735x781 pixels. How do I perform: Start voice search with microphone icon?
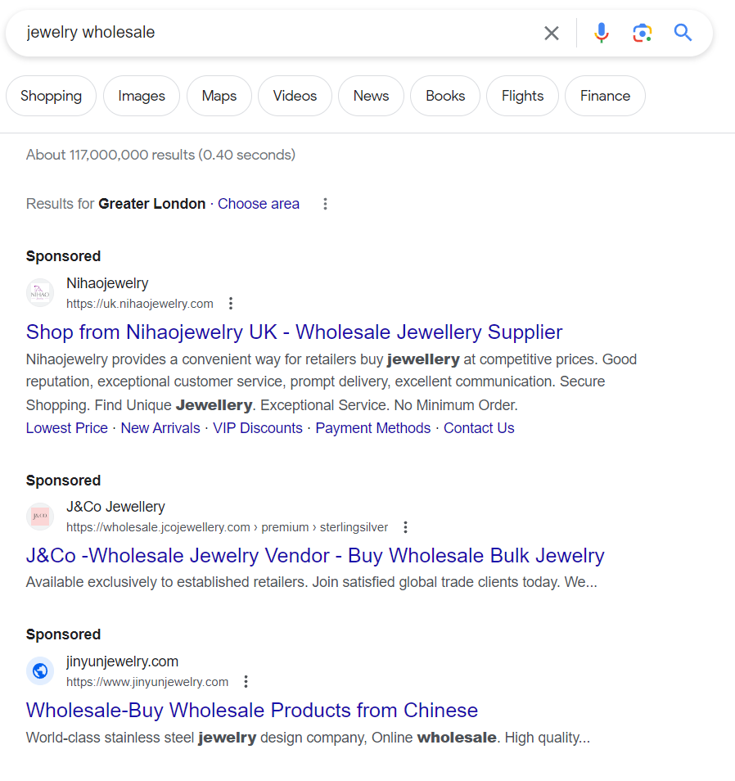(601, 33)
